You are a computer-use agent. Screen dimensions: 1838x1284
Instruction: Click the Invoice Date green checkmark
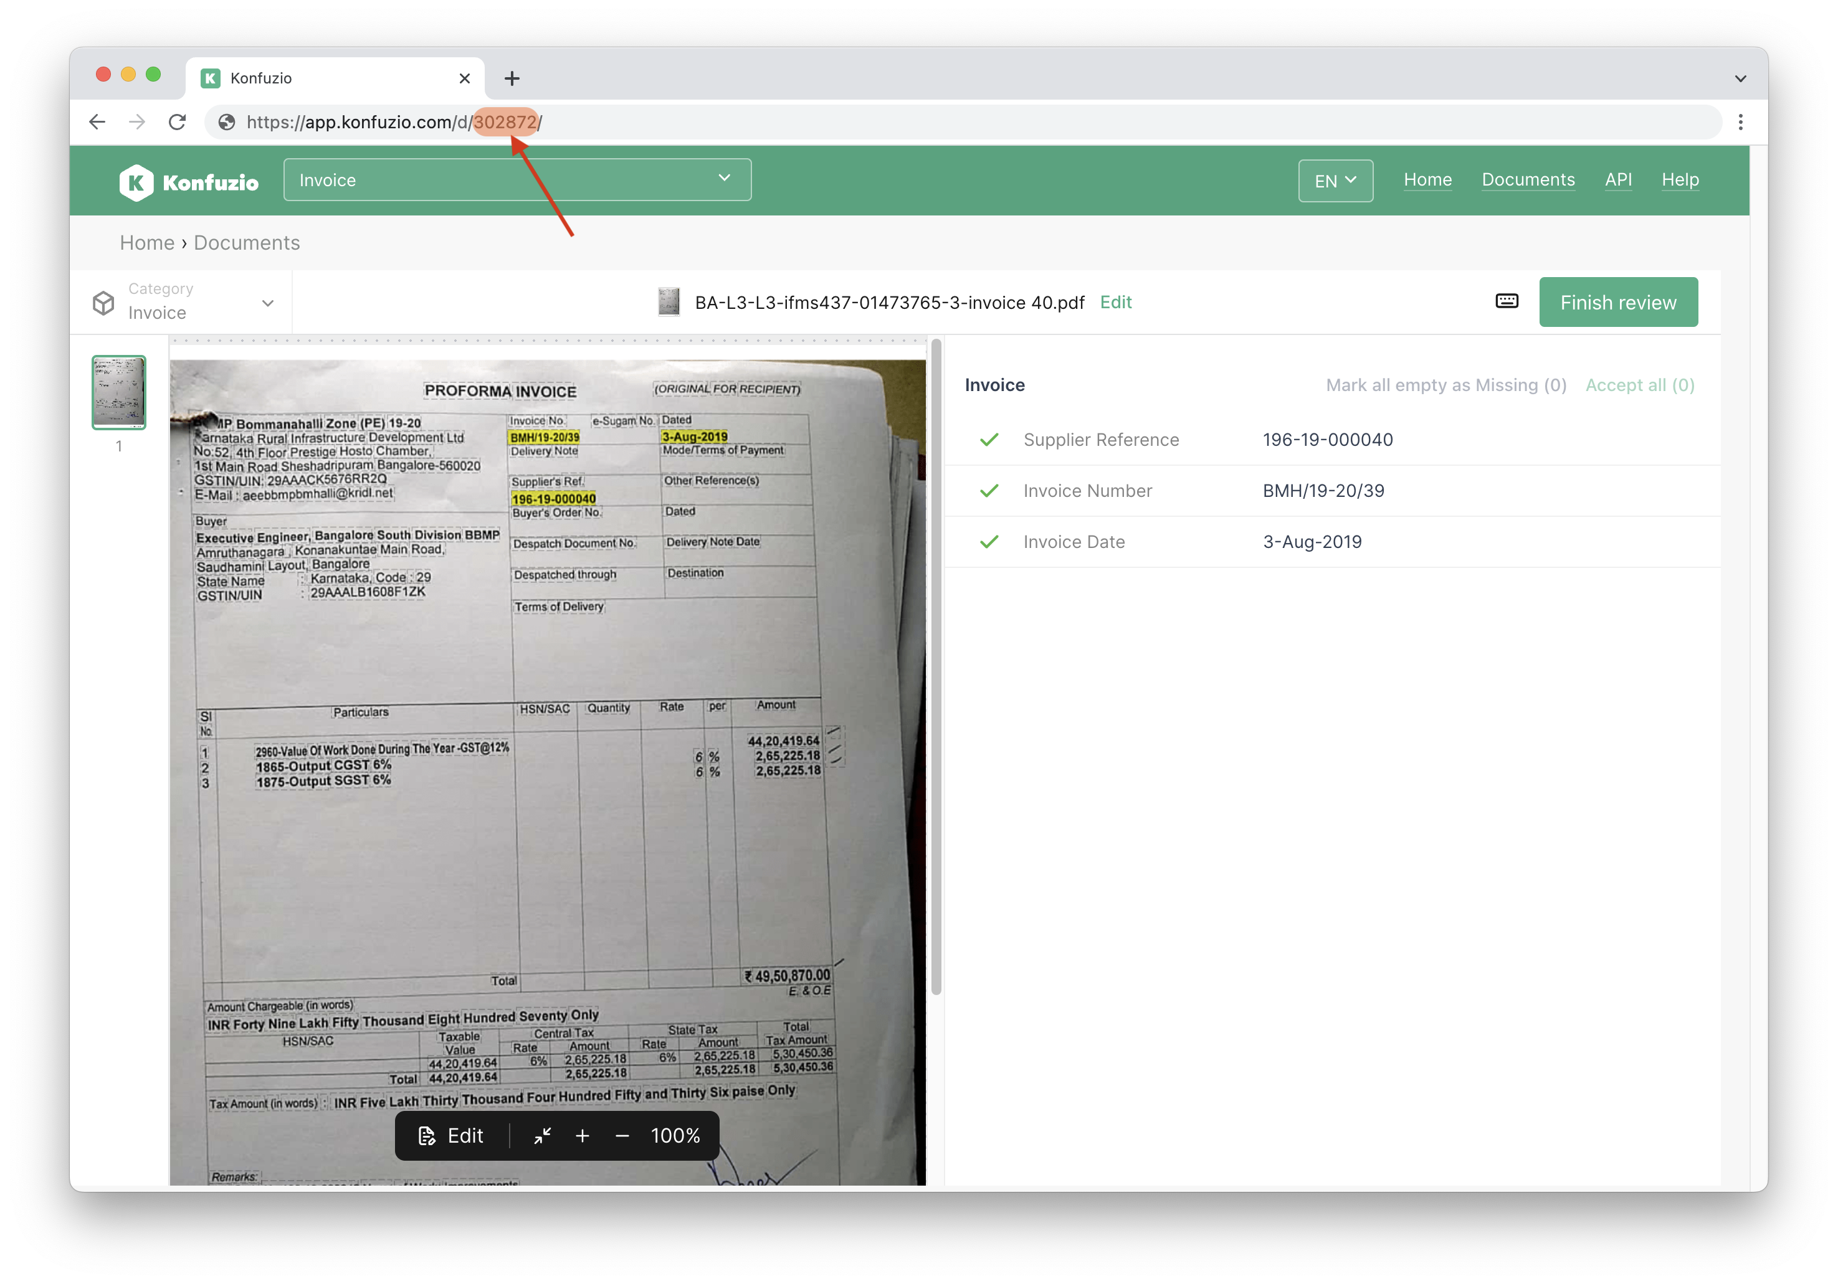point(989,542)
